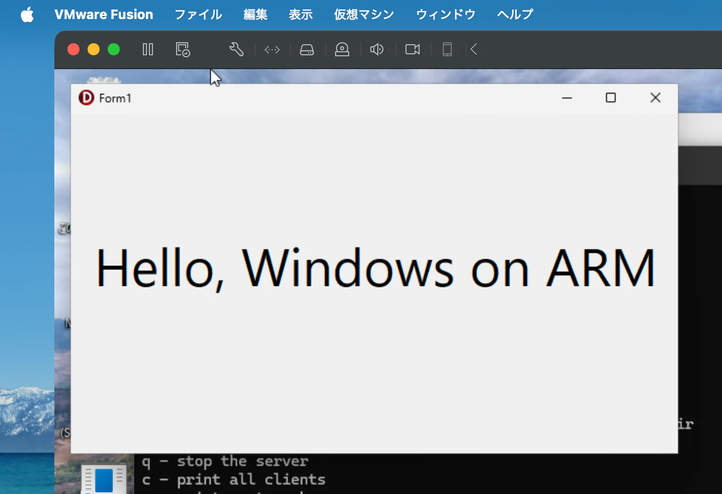Image resolution: width=722 pixels, height=494 pixels.
Task: Minimize the VMware Fusion window (yellow)
Action: pos(94,49)
